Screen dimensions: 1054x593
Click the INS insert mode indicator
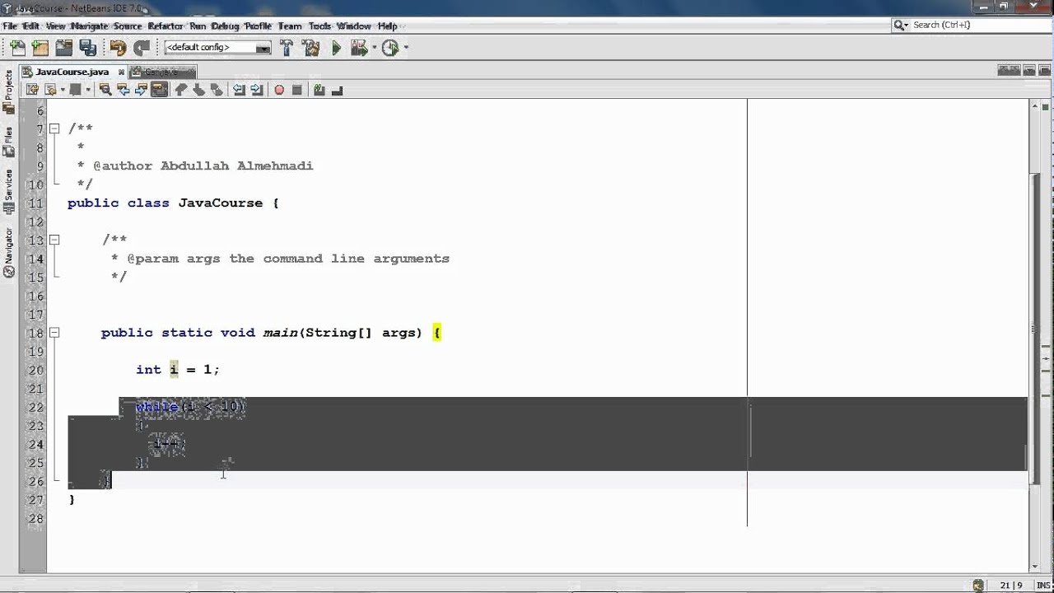pos(1044,586)
